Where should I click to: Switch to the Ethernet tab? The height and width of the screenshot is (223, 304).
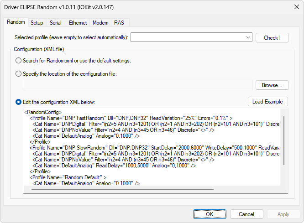tap(78, 23)
